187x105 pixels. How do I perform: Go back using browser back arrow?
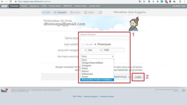point(2,1)
